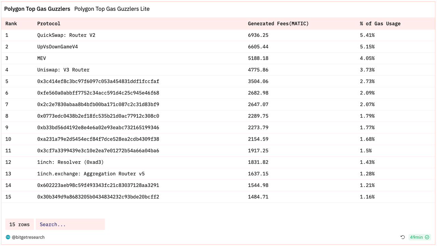Select address 0xfe560a0abbff7752c34acc591d4c25c945e46f68
Screen dimensions: 437x246
coord(98,93)
